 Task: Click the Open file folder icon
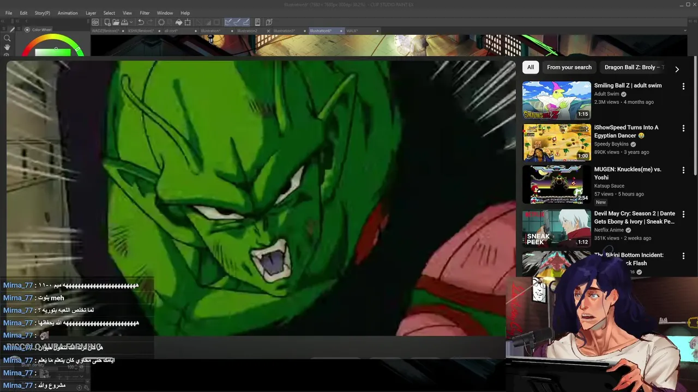[x=116, y=22]
